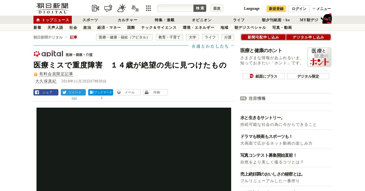Click the paid-member lock icon
Screen dimensions: 365x191
tap(36, 74)
